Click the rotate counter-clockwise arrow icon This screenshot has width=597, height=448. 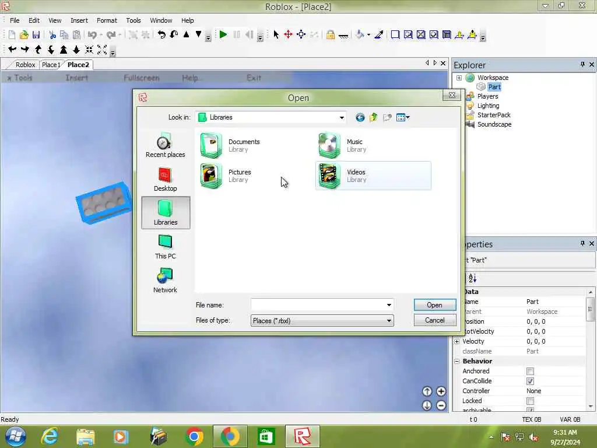(161, 34)
